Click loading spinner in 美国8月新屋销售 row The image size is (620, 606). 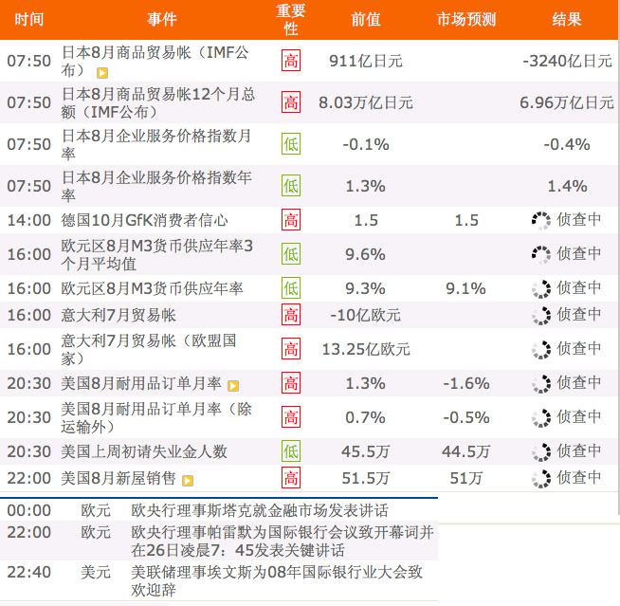pyautogui.click(x=541, y=479)
